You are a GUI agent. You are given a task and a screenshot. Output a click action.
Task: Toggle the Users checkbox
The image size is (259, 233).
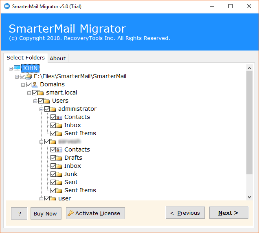tap(41, 101)
